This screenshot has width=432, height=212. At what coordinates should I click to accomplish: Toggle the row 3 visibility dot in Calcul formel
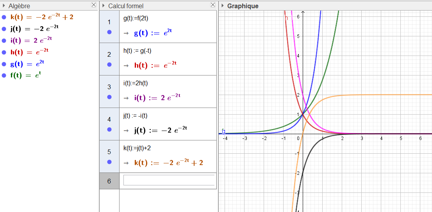tap(109, 97)
